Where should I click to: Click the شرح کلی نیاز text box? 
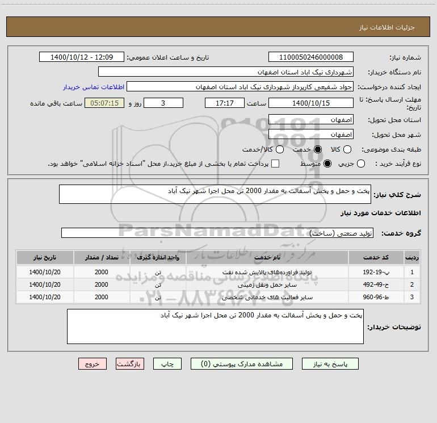coord(215,194)
